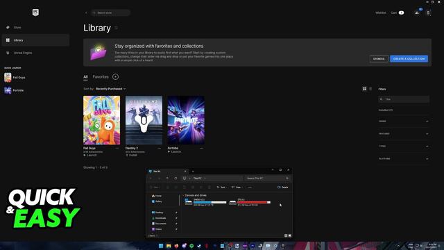Open Gallery in Explorer navigation pane

(157, 201)
